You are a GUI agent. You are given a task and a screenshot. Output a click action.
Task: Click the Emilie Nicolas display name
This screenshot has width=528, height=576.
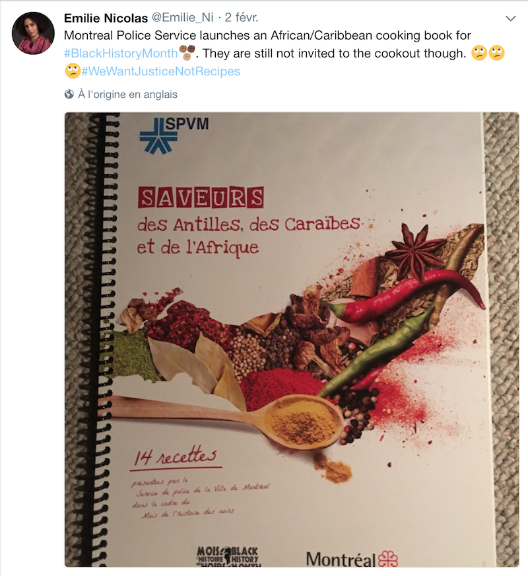click(106, 18)
